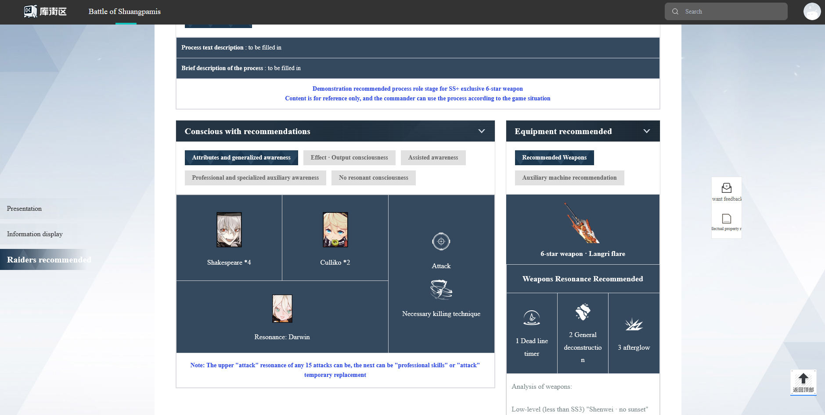Select the Culliko portrait thumbnail
The image size is (825, 415).
tap(335, 230)
